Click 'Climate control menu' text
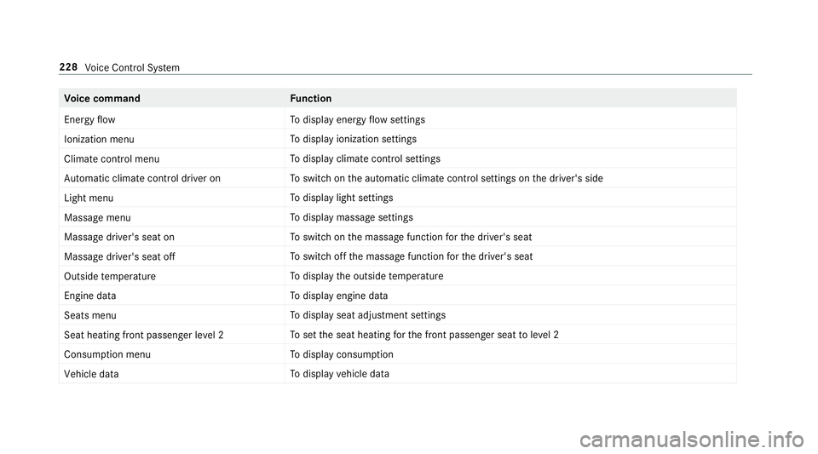The image size is (818, 454). 112,159
